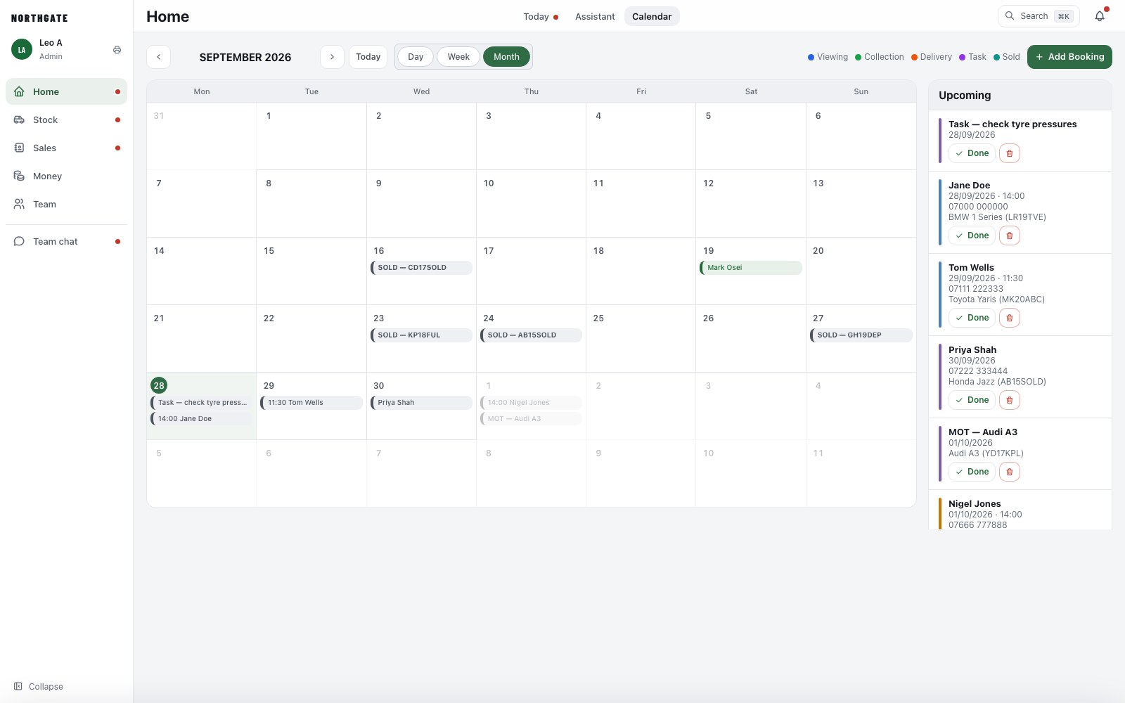Open Team from the sidebar
Screen dimensions: 1125x703
click(66, 204)
